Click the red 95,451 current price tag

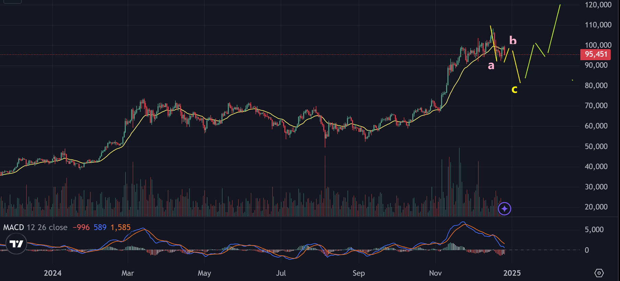(596, 54)
